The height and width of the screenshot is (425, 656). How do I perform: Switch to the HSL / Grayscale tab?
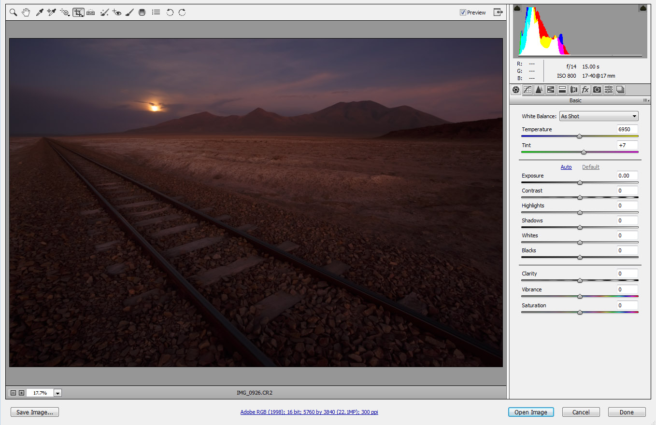click(x=551, y=90)
